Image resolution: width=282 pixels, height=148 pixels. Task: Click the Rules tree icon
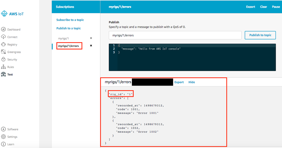[x=3, y=67]
